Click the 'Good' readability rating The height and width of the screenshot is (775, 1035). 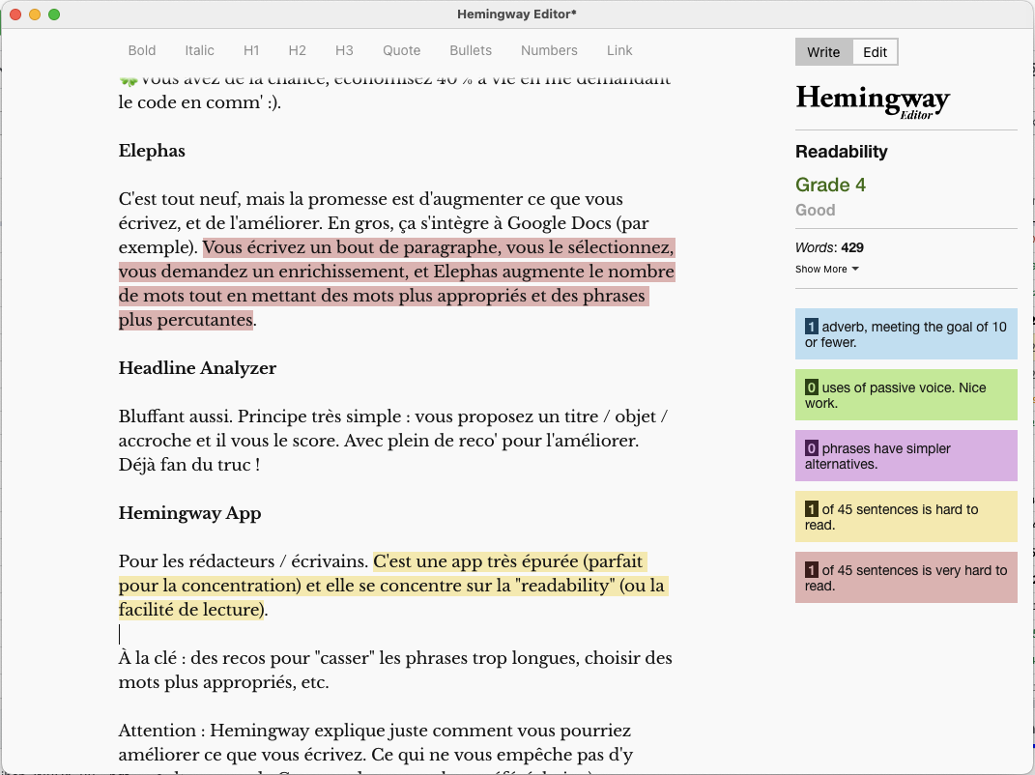816,210
